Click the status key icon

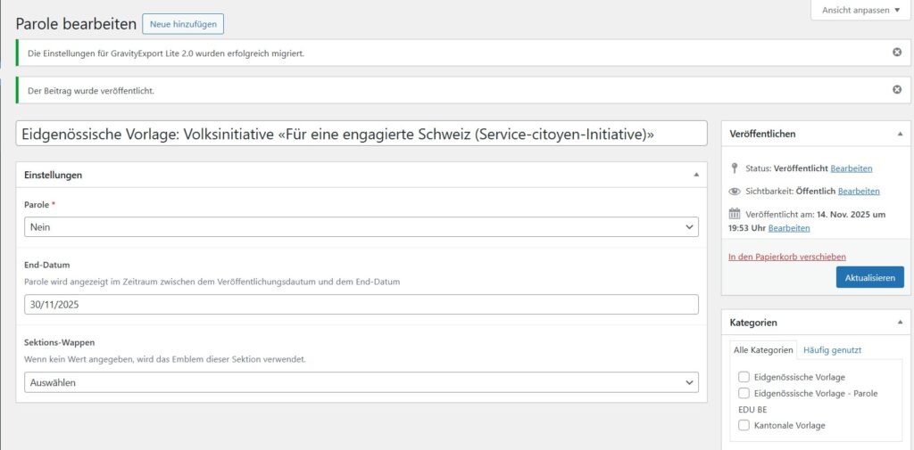(x=735, y=168)
